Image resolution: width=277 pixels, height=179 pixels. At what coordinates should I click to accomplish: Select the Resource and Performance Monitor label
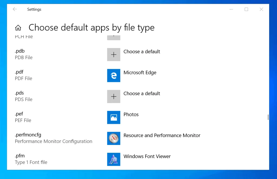(x=162, y=135)
